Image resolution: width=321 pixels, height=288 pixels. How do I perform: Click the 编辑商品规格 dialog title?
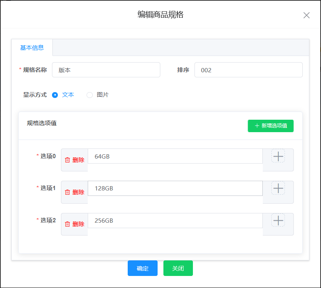click(x=160, y=15)
